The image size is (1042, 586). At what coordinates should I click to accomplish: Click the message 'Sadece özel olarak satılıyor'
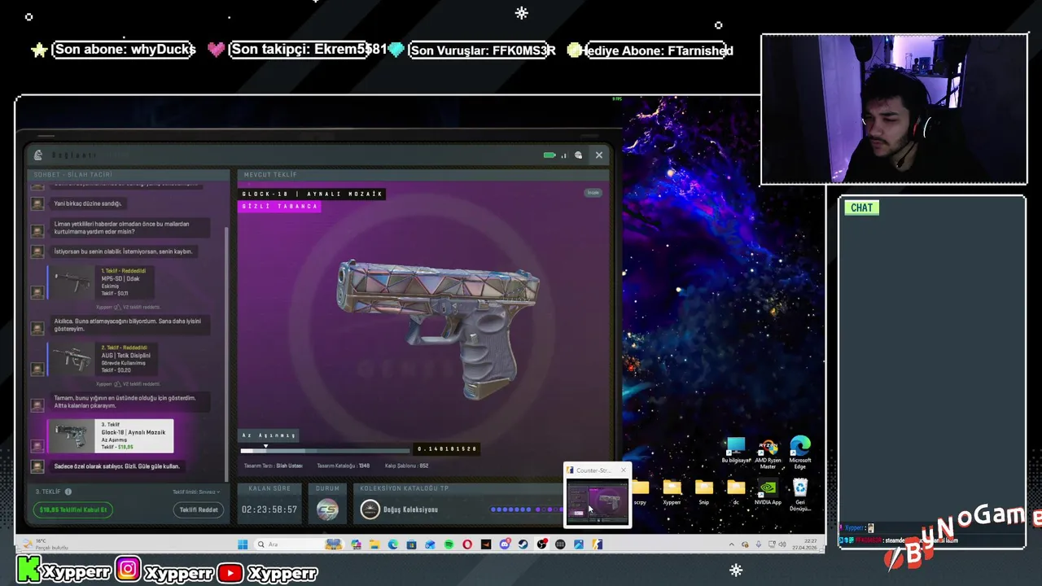pyautogui.click(x=116, y=466)
